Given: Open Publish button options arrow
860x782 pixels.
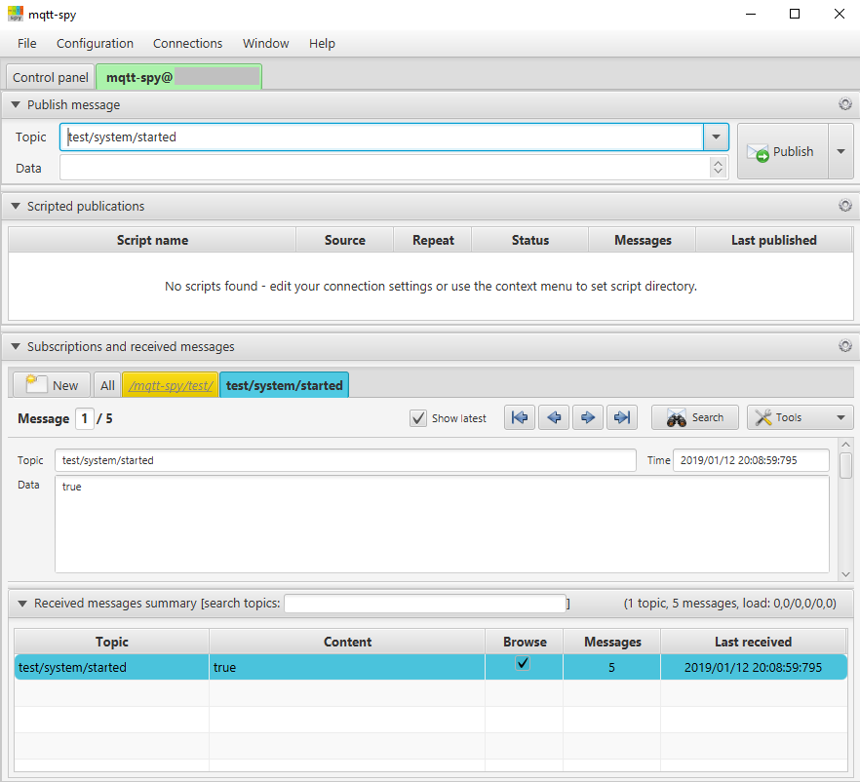Looking at the screenshot, I should pyautogui.click(x=840, y=151).
